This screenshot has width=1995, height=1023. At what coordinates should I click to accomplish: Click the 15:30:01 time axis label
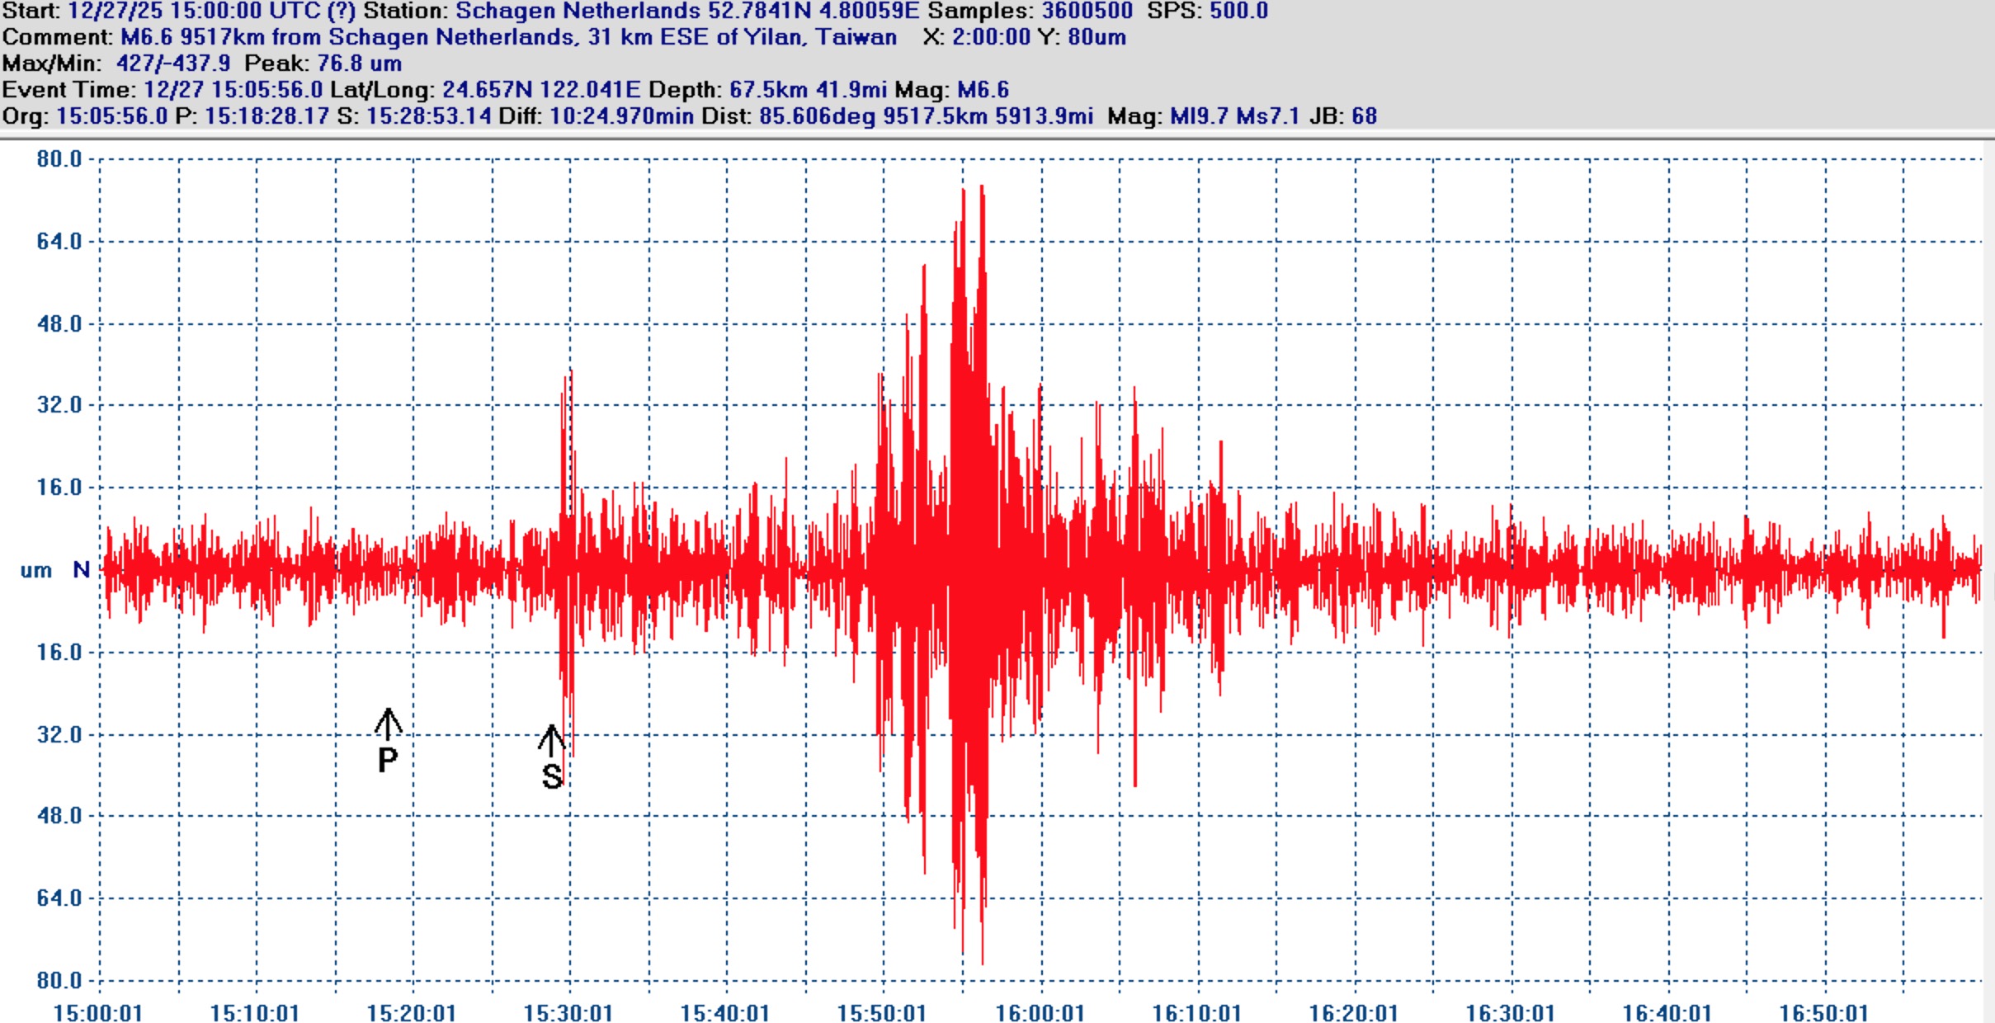click(568, 1012)
